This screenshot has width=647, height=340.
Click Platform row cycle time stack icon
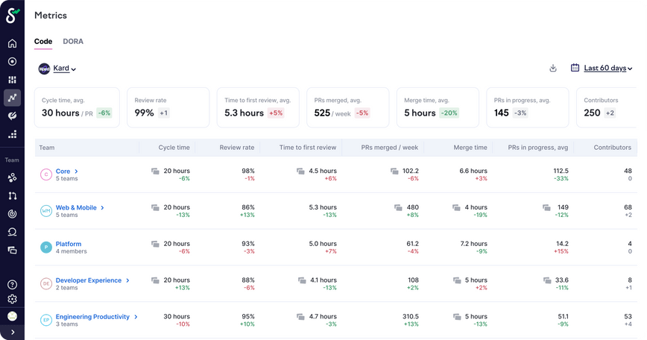tap(155, 244)
